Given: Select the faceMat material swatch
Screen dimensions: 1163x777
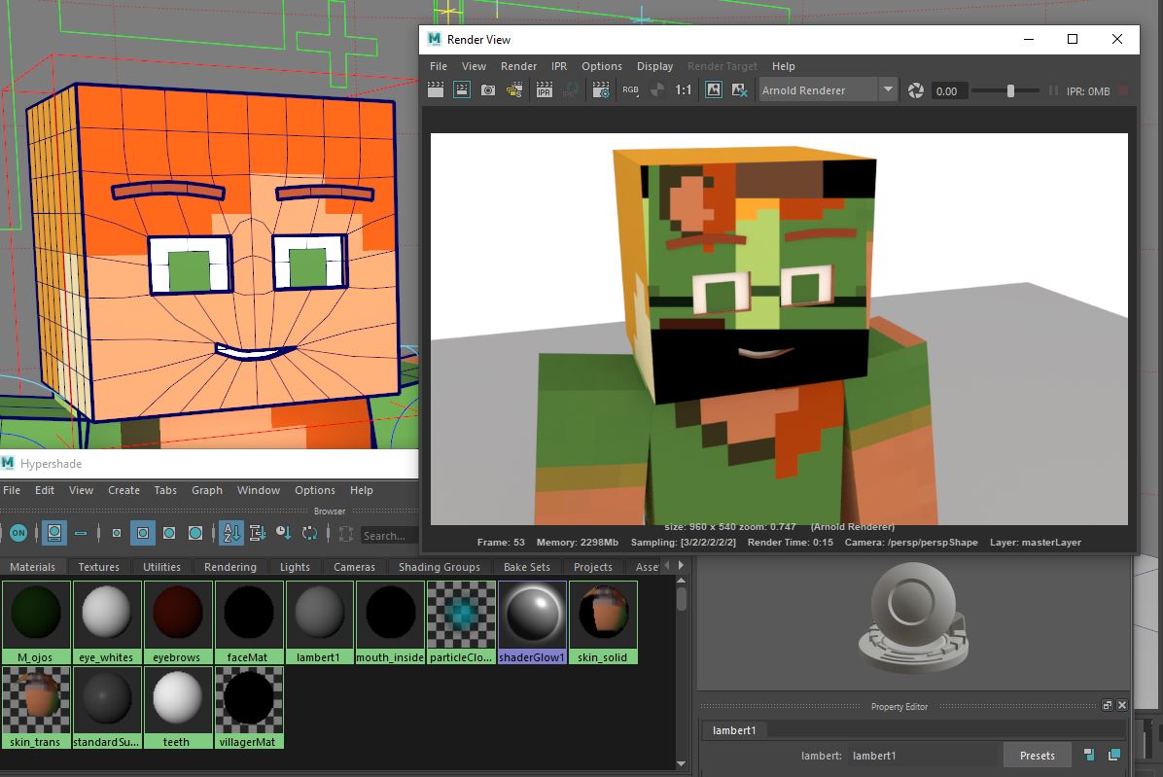Looking at the screenshot, I should coord(248,622).
